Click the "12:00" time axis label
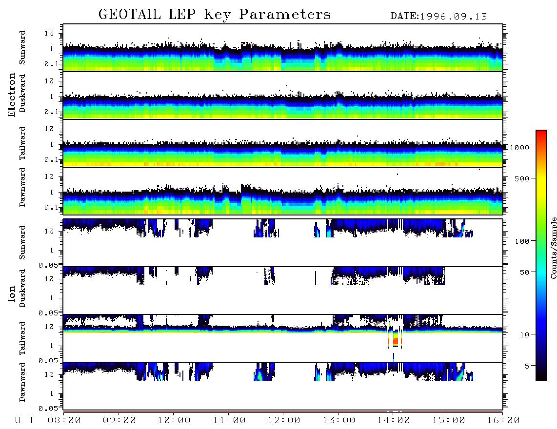The height and width of the screenshot is (429, 557). point(284,421)
